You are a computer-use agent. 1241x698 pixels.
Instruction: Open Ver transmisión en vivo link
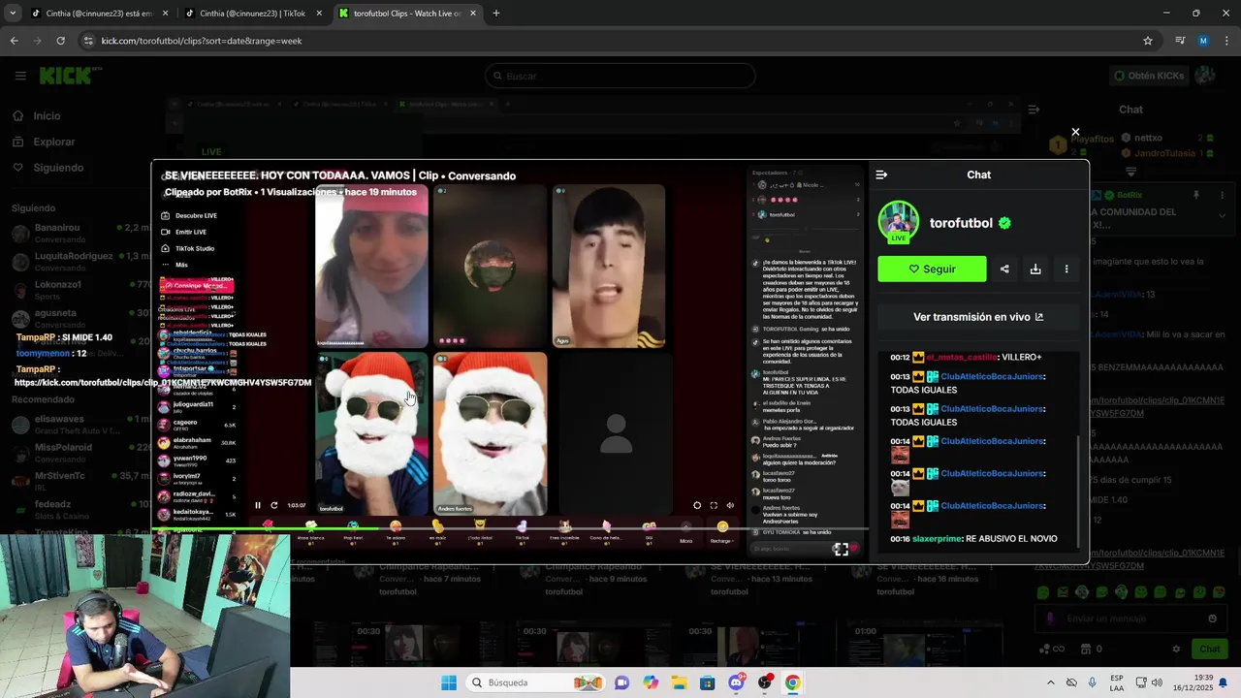click(978, 317)
